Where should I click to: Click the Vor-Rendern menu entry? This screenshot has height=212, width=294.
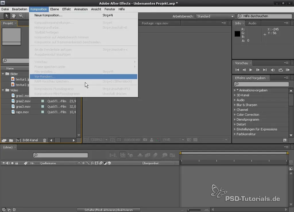tap(84, 76)
